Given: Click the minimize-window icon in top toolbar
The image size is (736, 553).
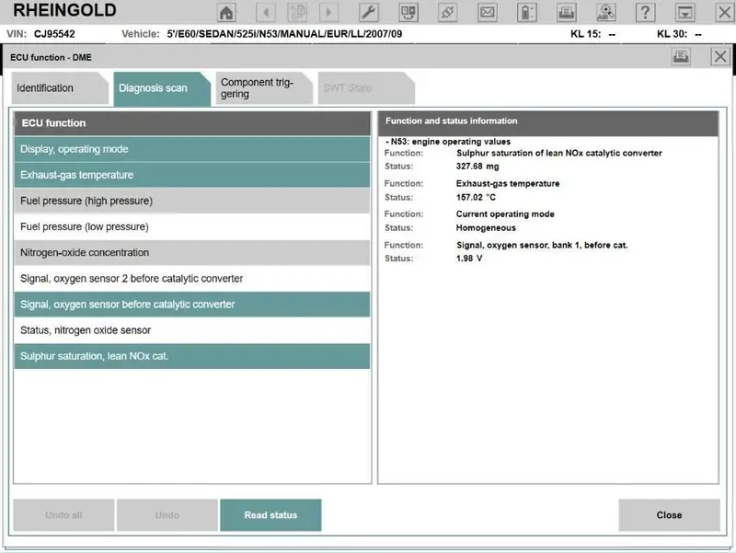Looking at the screenshot, I should 684,12.
